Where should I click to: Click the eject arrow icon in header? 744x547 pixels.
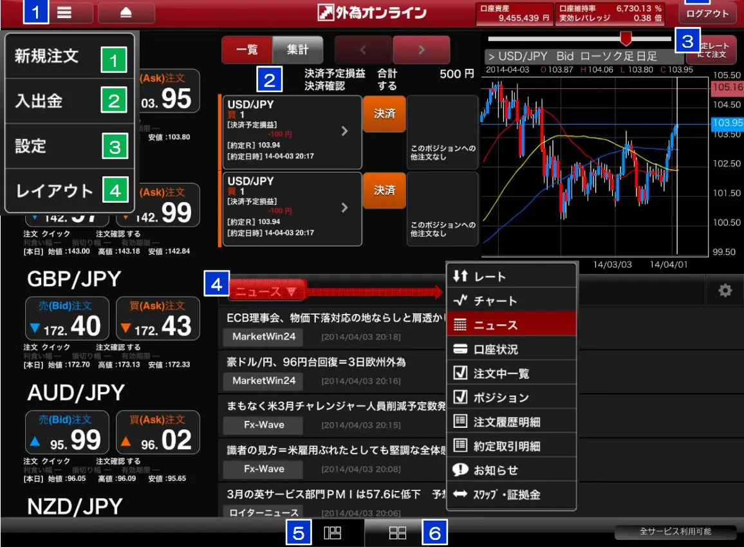(126, 13)
